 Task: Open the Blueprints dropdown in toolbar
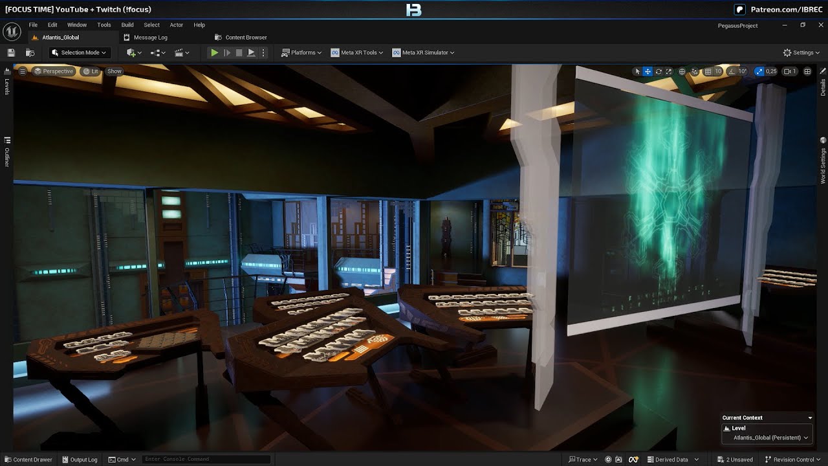pyautogui.click(x=158, y=52)
